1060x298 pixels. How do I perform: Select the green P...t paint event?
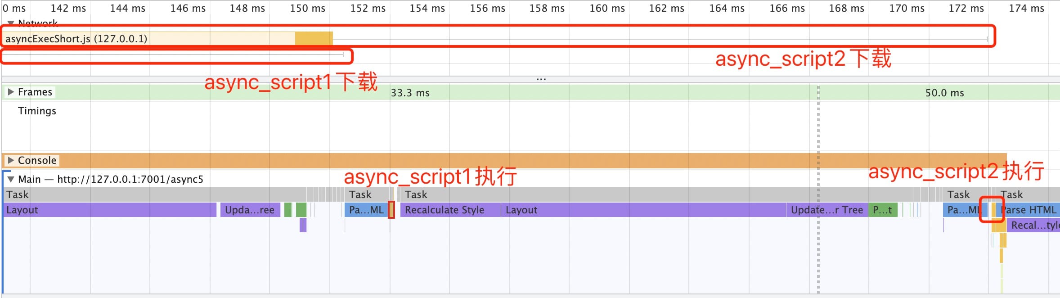(883, 210)
